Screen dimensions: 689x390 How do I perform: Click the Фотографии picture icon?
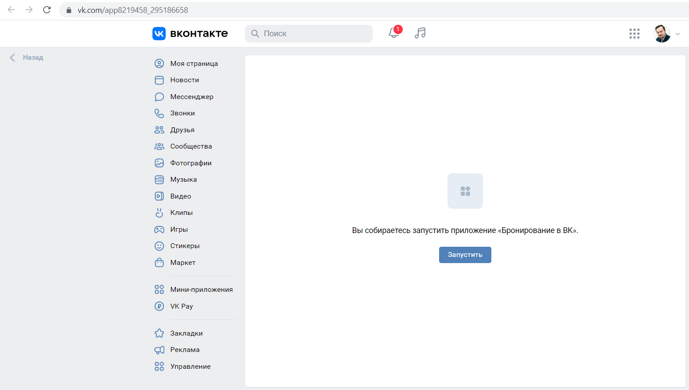[x=159, y=163]
